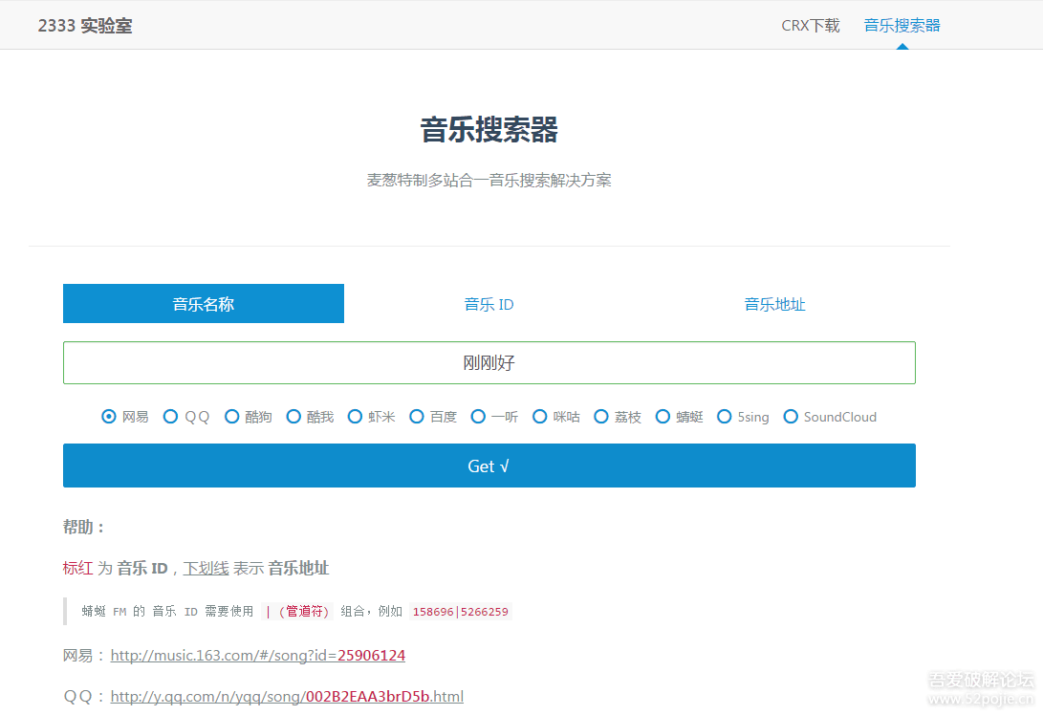
Task: Open the y.qq.com example song link
Action: (287, 697)
